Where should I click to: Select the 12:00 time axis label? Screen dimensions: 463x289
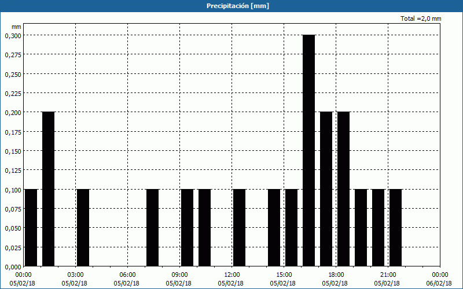232,275
